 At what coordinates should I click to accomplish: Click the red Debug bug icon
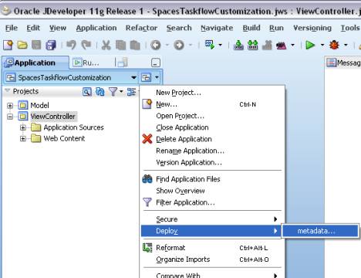(x=334, y=46)
